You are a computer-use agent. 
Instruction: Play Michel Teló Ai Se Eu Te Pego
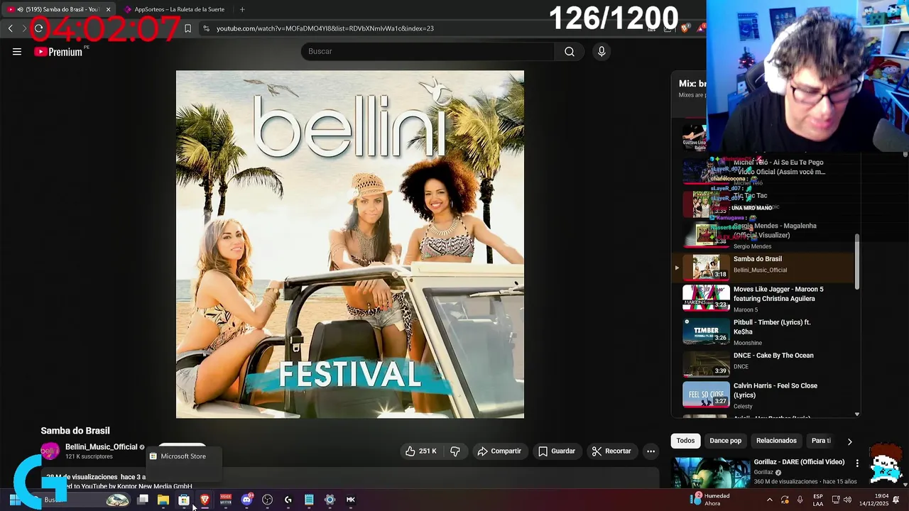coord(763,172)
